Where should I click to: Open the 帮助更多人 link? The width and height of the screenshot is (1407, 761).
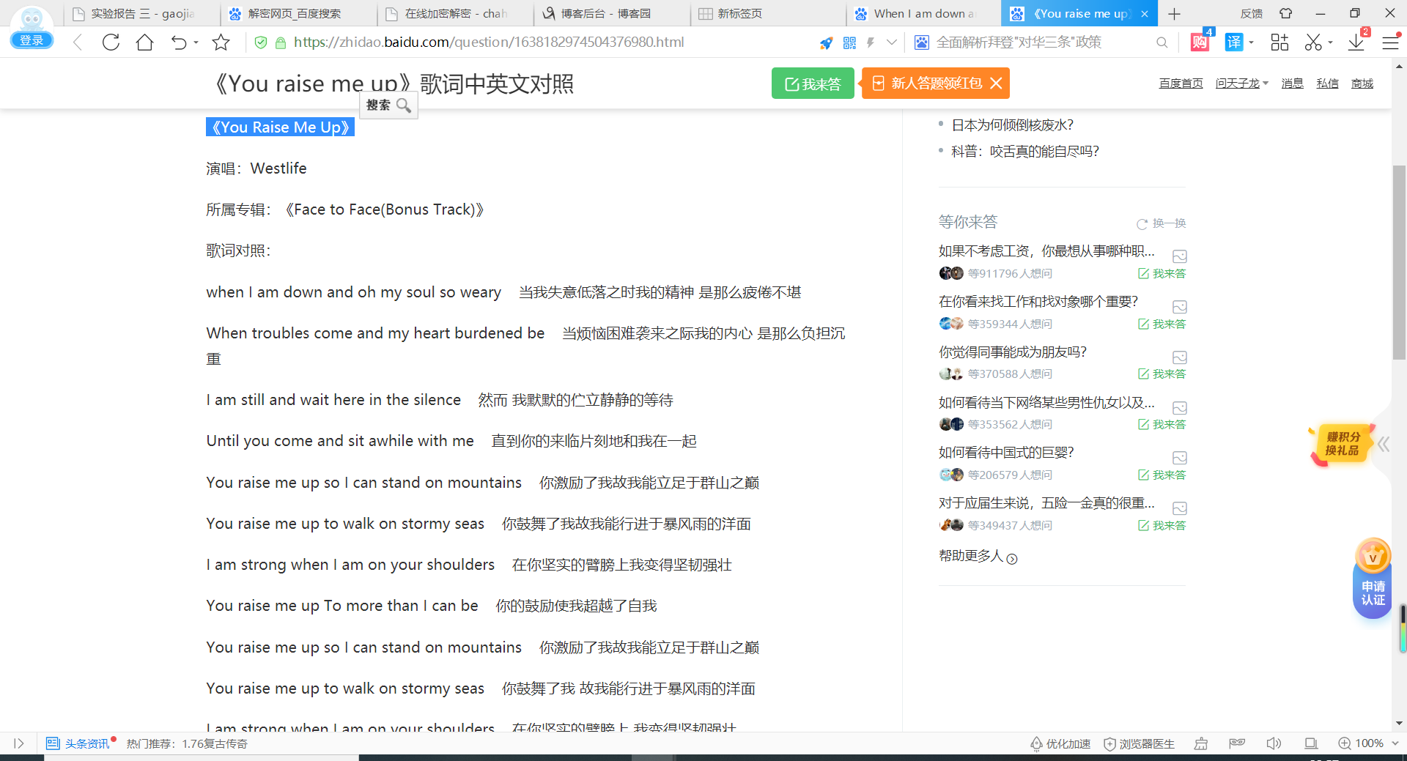[x=978, y=557]
